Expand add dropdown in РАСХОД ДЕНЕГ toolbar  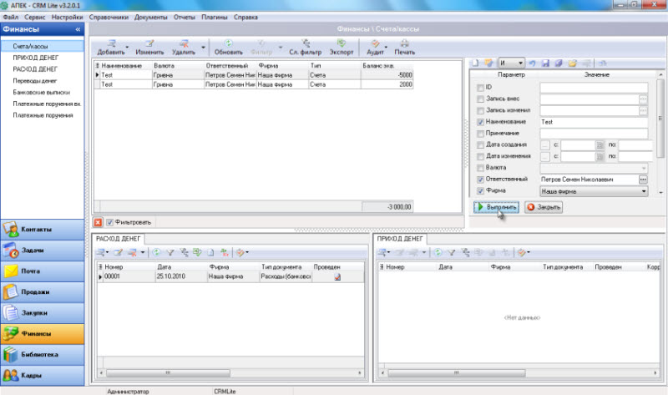pos(108,252)
